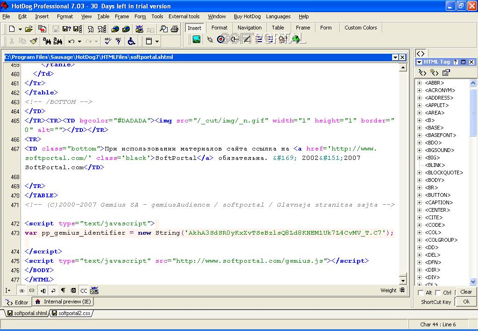Toggle the indent marker icon in editor bar
The image size is (478, 331).
[x=43, y=290]
